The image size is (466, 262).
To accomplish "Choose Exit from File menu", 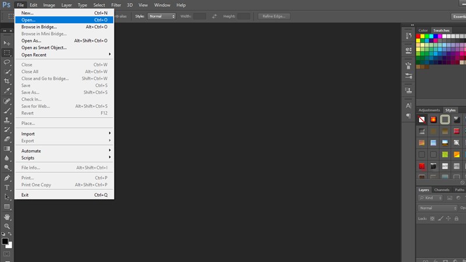I will tap(64, 195).
